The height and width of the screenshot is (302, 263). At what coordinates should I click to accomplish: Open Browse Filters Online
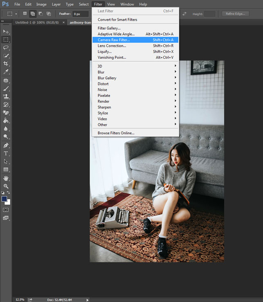[116, 133]
